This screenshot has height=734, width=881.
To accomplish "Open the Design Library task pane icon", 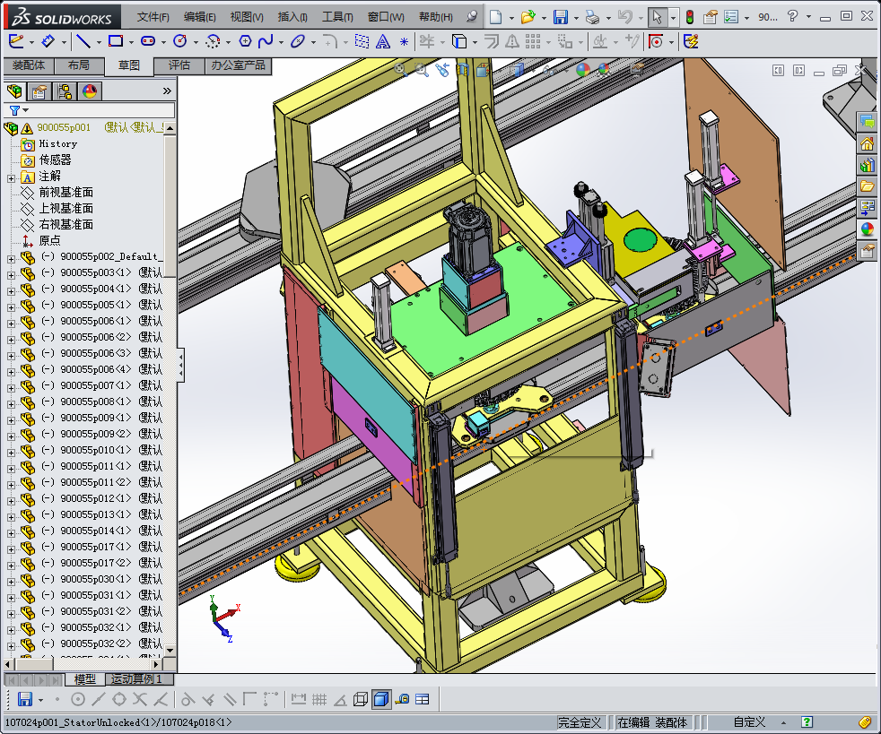I will pos(868,165).
